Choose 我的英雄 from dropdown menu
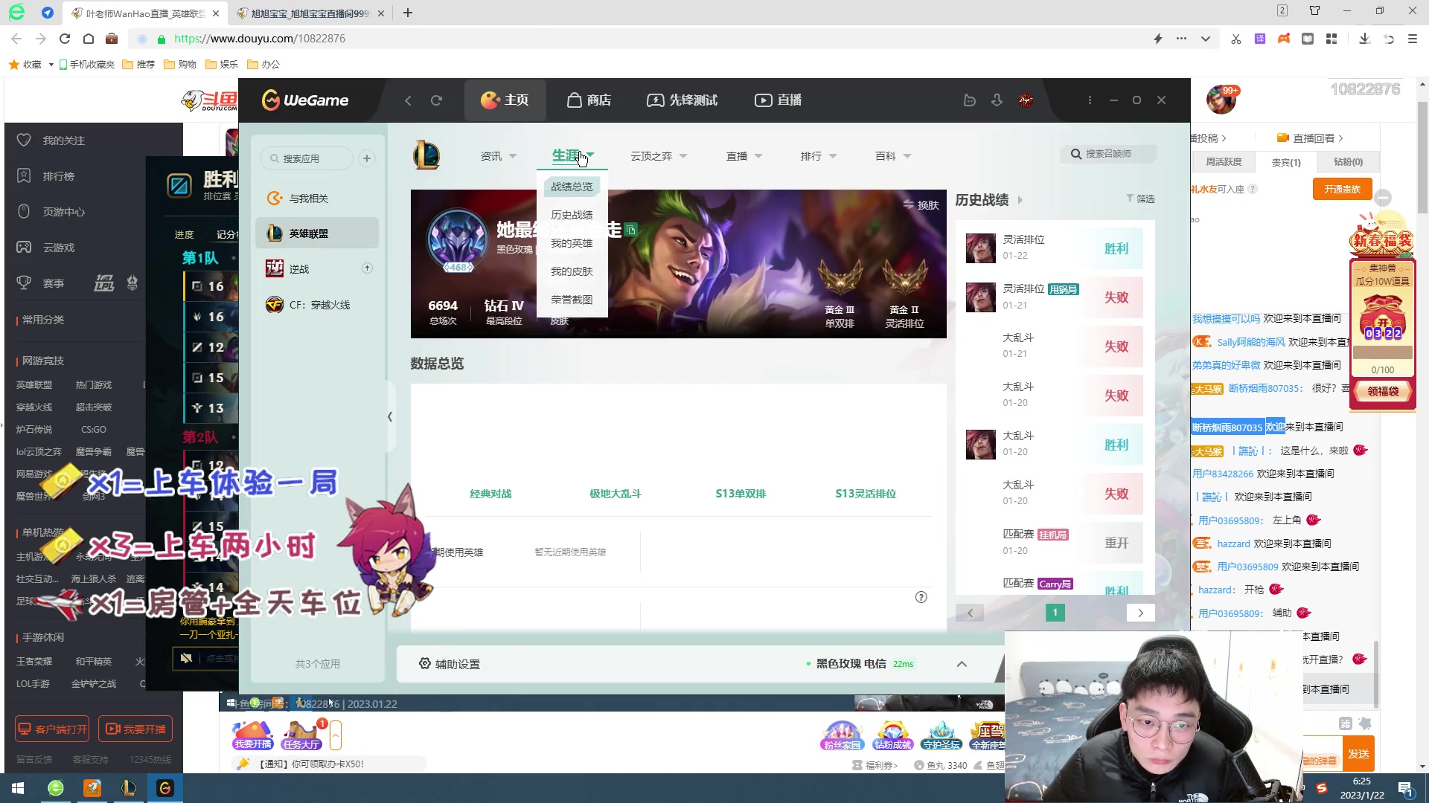This screenshot has width=1429, height=803. pos(572,243)
